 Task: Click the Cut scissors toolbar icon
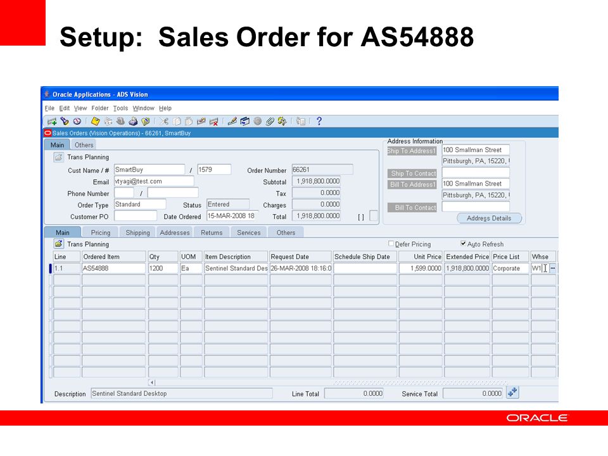(164, 122)
